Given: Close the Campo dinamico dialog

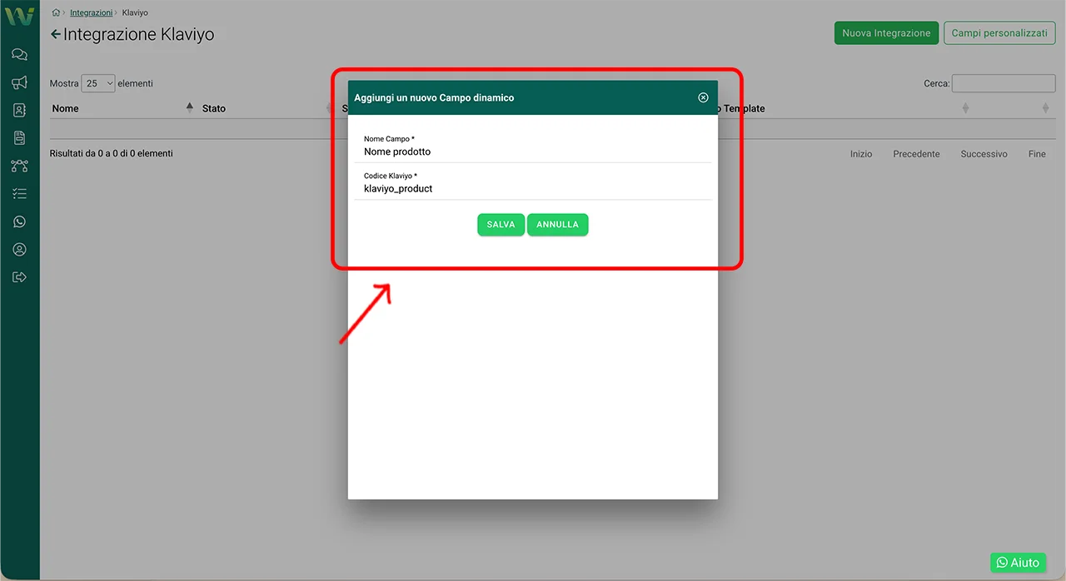Looking at the screenshot, I should click(x=703, y=97).
